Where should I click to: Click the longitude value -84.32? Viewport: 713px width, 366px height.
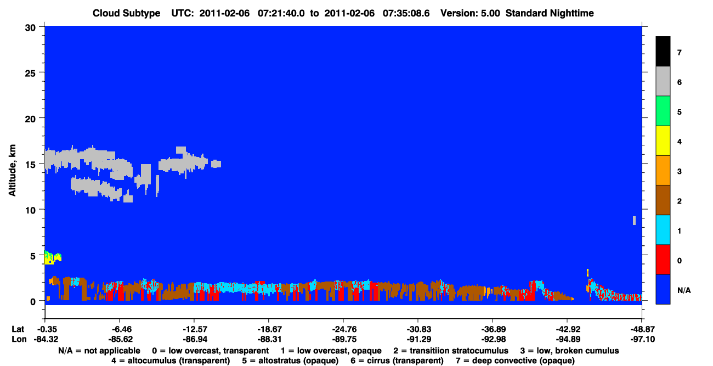tap(45, 339)
